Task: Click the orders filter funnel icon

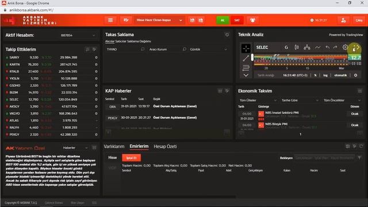Action: [x=359, y=158]
